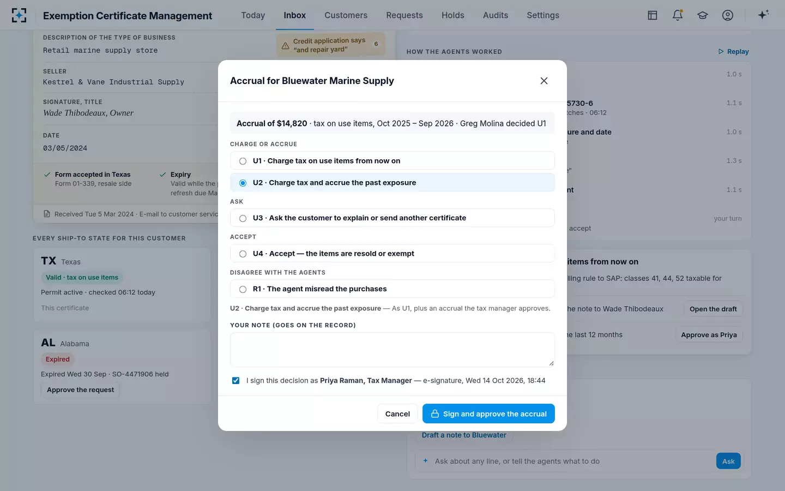Open the sparkle assistant icon
The image size is (785, 491).
click(763, 15)
